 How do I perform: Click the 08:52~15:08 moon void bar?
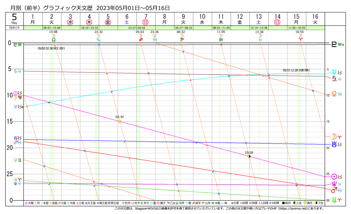point(52,28)
